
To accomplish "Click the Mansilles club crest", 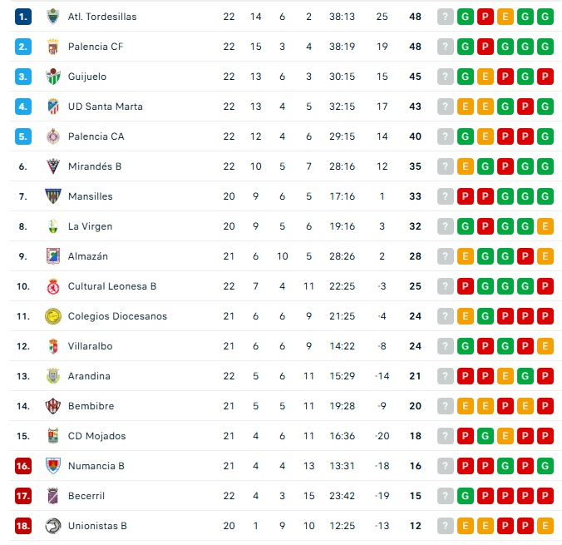I will [x=53, y=196].
